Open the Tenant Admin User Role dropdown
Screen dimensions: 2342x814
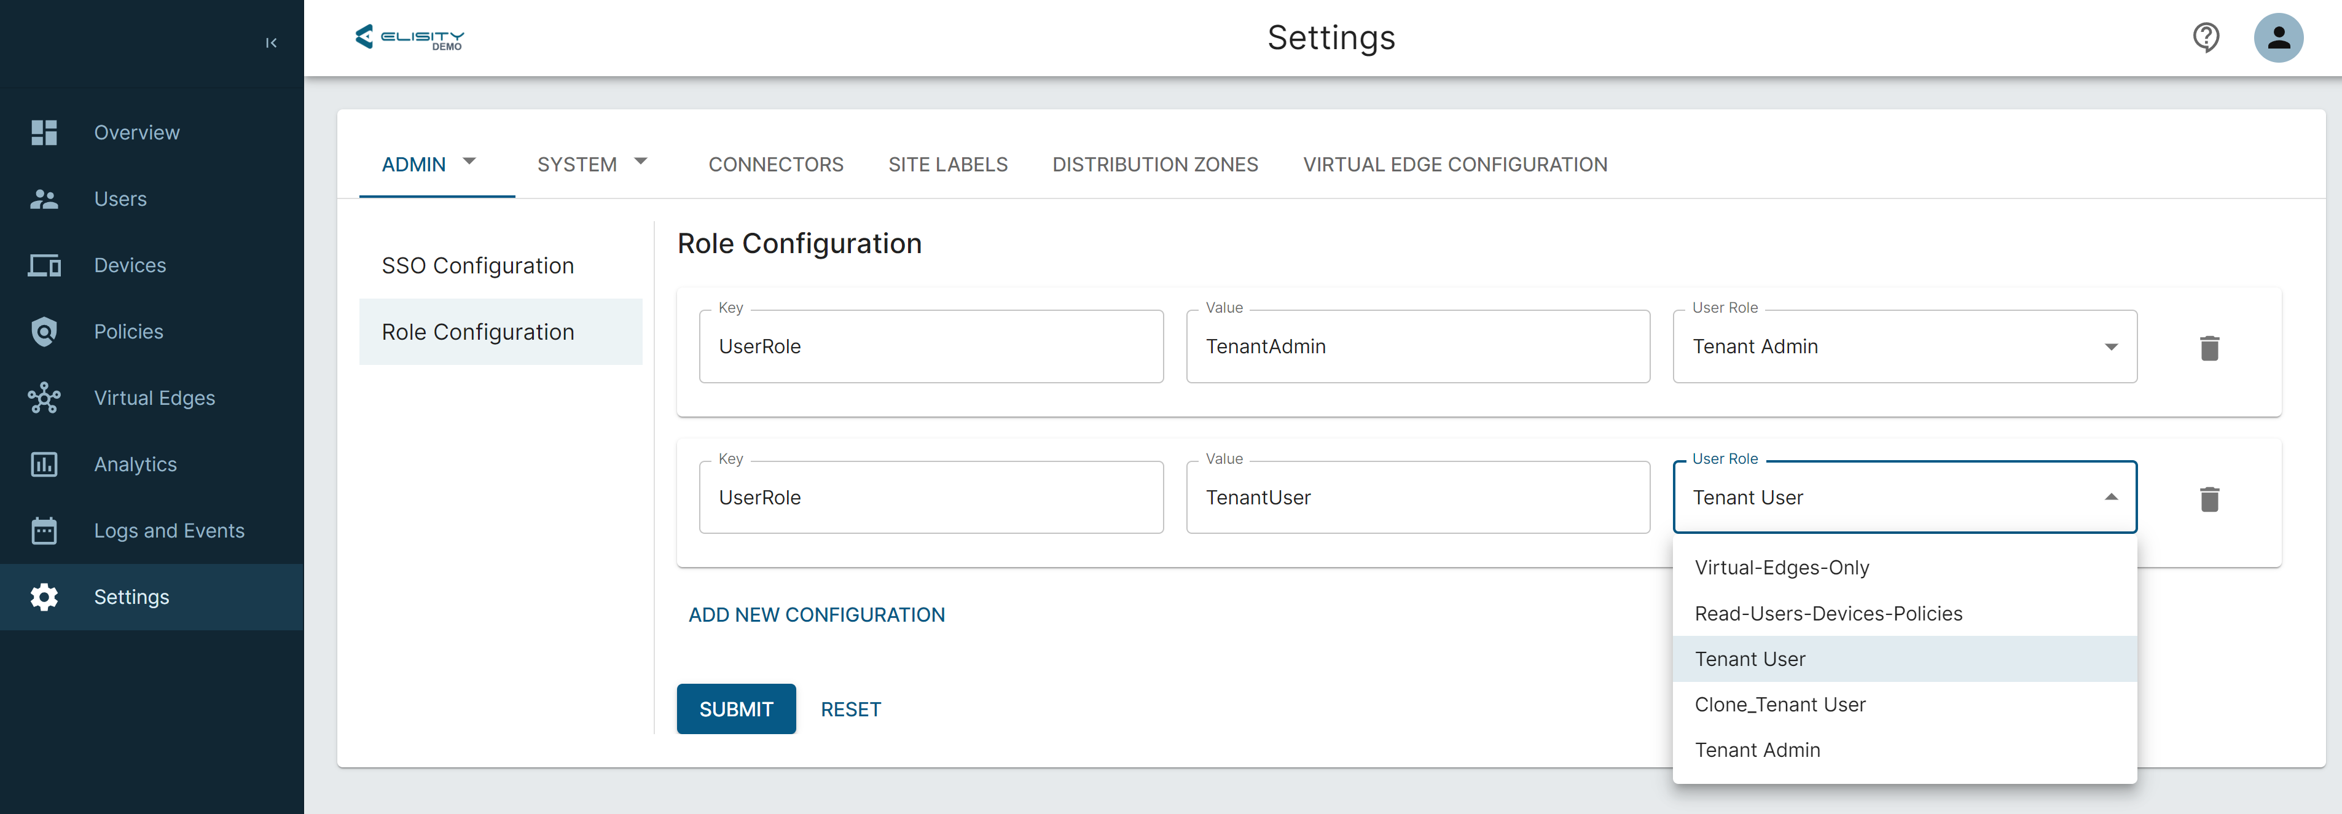[x=1904, y=346]
